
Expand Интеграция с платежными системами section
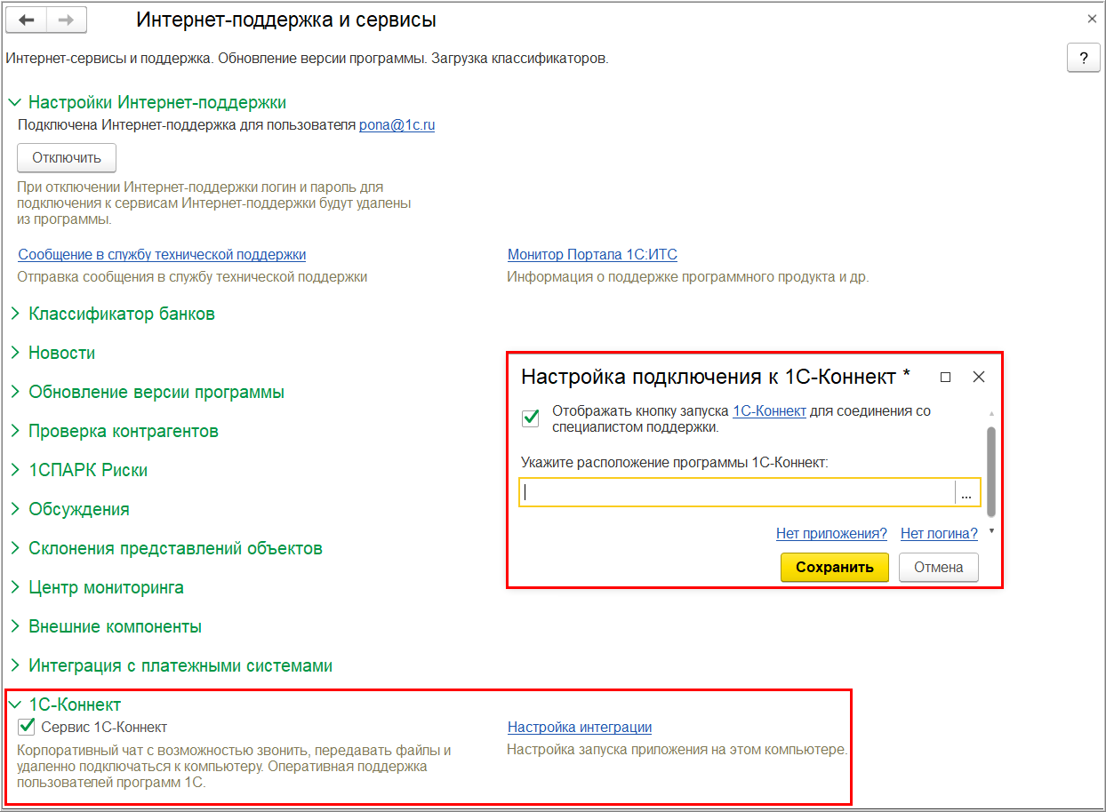[171, 665]
